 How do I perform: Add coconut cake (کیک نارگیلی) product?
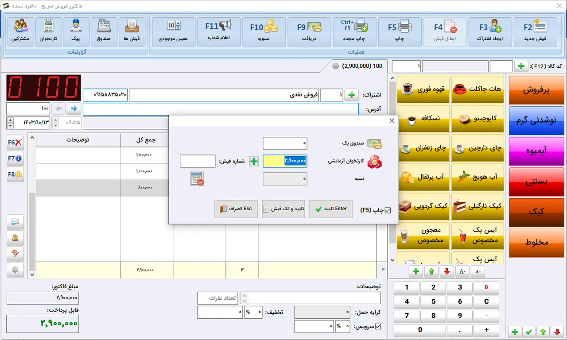478,206
